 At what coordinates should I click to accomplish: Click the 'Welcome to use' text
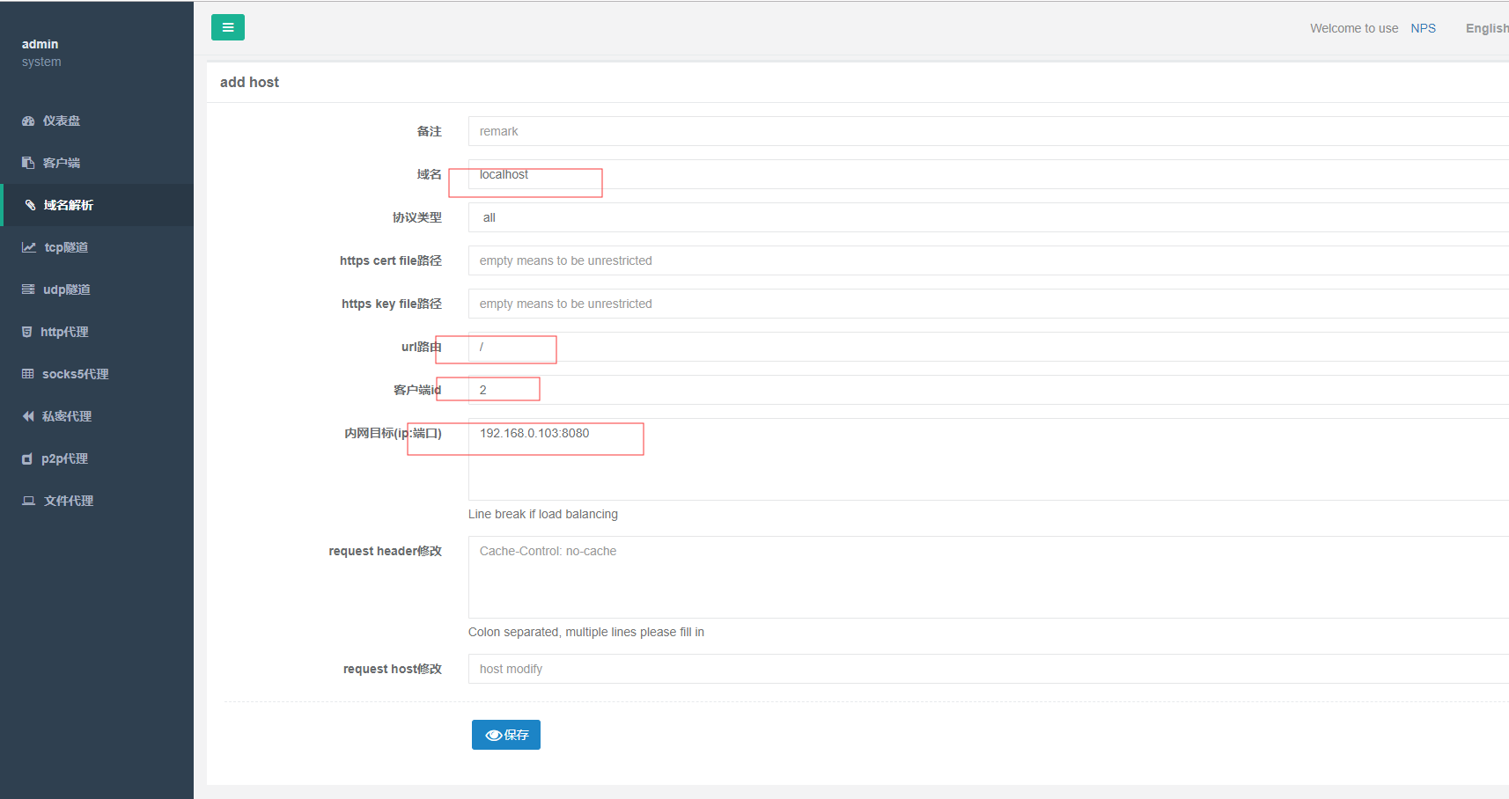(1354, 28)
